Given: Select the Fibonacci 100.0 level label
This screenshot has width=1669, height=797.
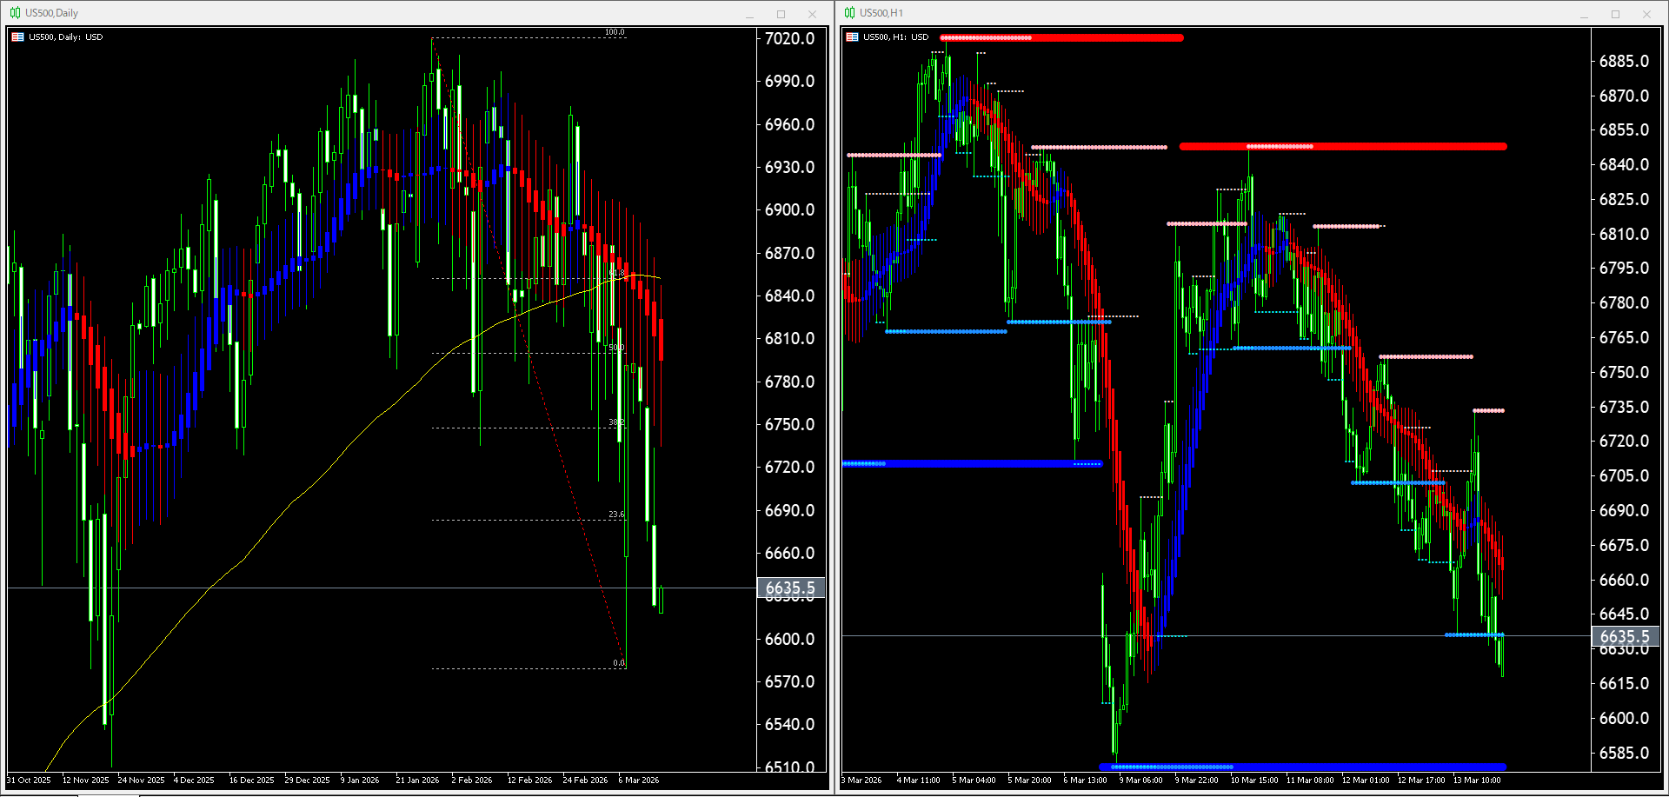Looking at the screenshot, I should (x=615, y=33).
